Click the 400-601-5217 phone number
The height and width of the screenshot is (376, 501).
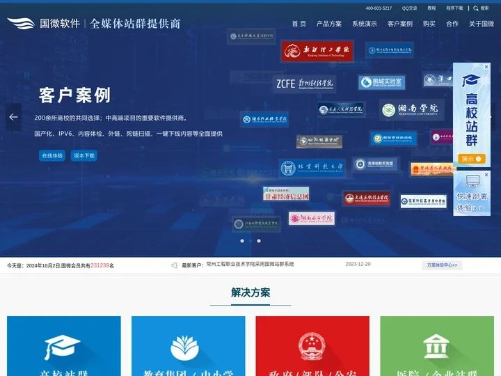pyautogui.click(x=379, y=8)
